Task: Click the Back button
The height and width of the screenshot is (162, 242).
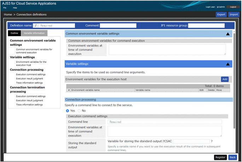Action: coord(232,157)
